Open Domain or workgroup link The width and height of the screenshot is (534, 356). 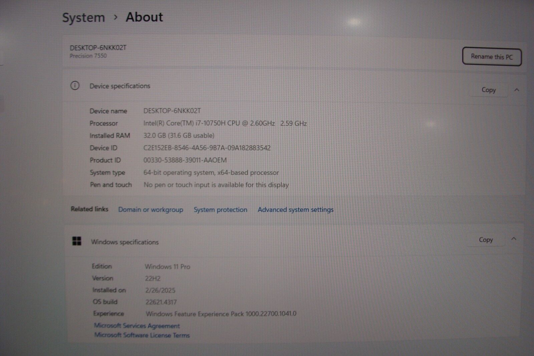(x=151, y=210)
